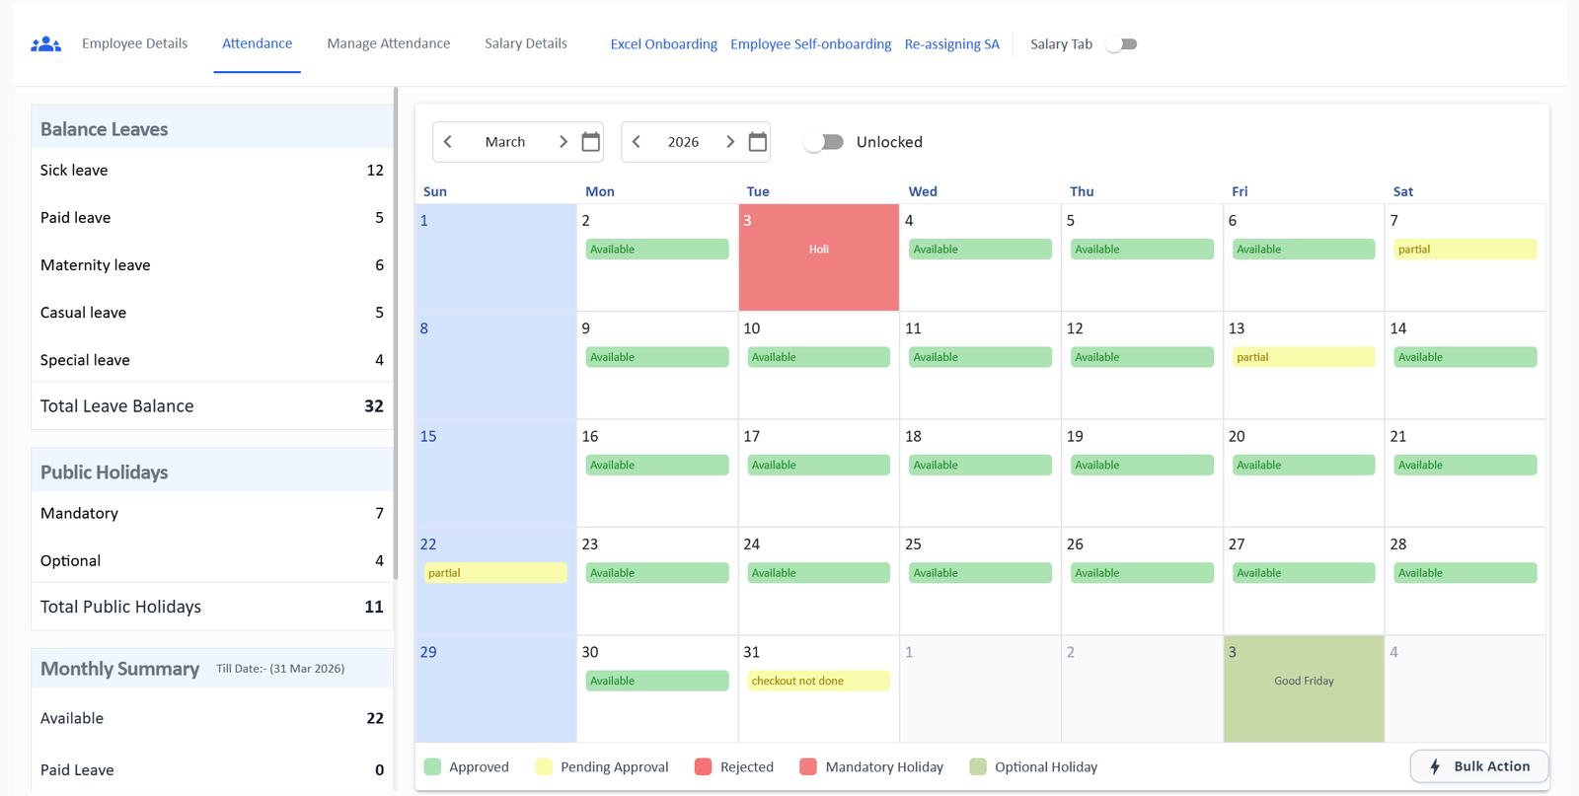Image resolution: width=1579 pixels, height=796 pixels.
Task: Click the lightning bolt Bulk Action icon
Action: 1435,766
